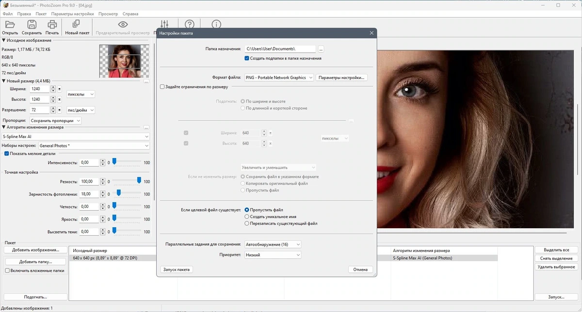Open Приоритет Низкий dropdown
The height and width of the screenshot is (312, 582).
click(x=273, y=255)
